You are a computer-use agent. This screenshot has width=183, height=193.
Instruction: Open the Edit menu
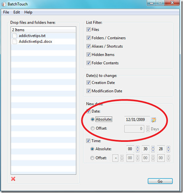tap(17, 12)
